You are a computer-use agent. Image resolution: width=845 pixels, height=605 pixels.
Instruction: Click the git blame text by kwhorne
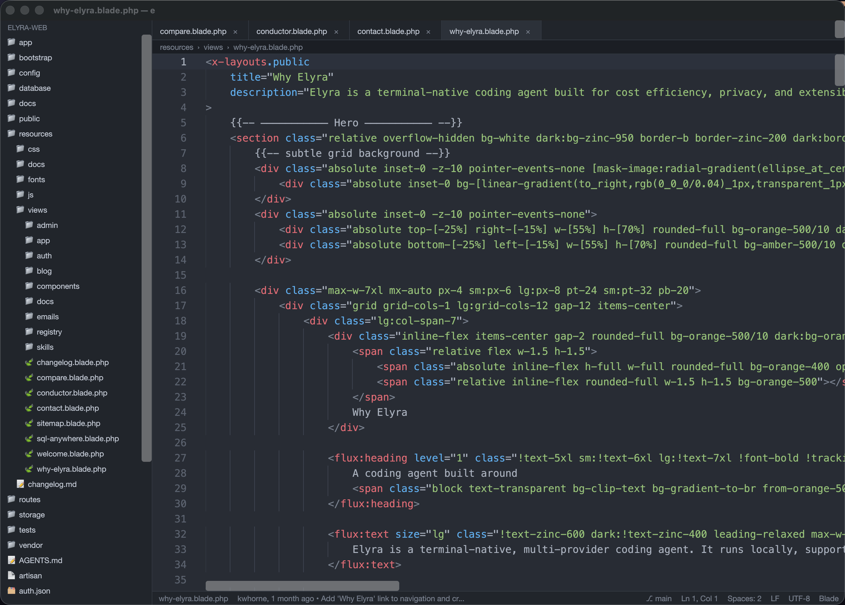tap(350, 598)
